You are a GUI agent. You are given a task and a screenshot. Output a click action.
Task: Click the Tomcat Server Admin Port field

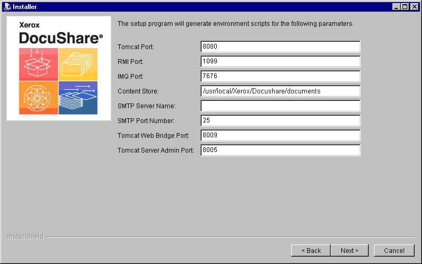(x=280, y=150)
